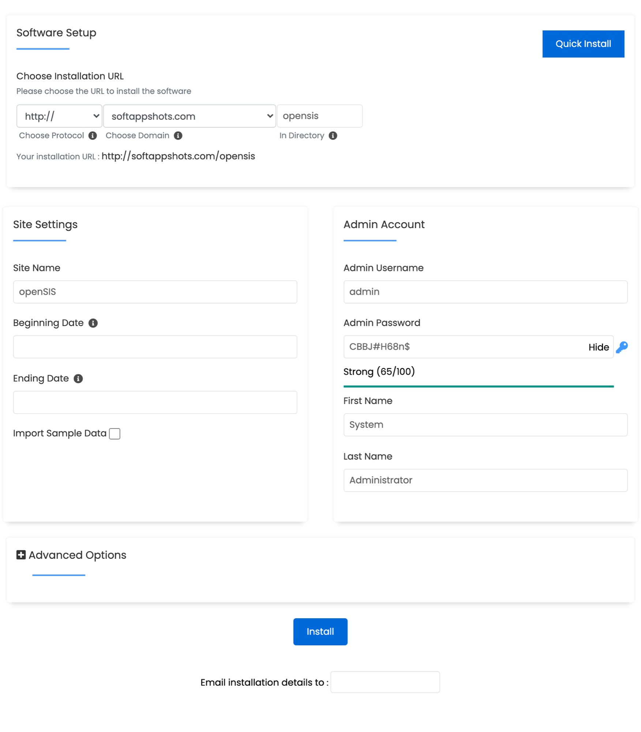641x732 pixels.
Task: Toggle Import Sample Data off after checking
Action: click(x=115, y=433)
